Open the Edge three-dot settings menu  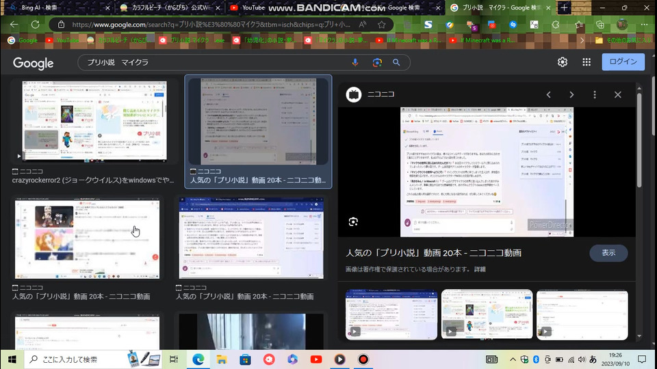pos(645,25)
